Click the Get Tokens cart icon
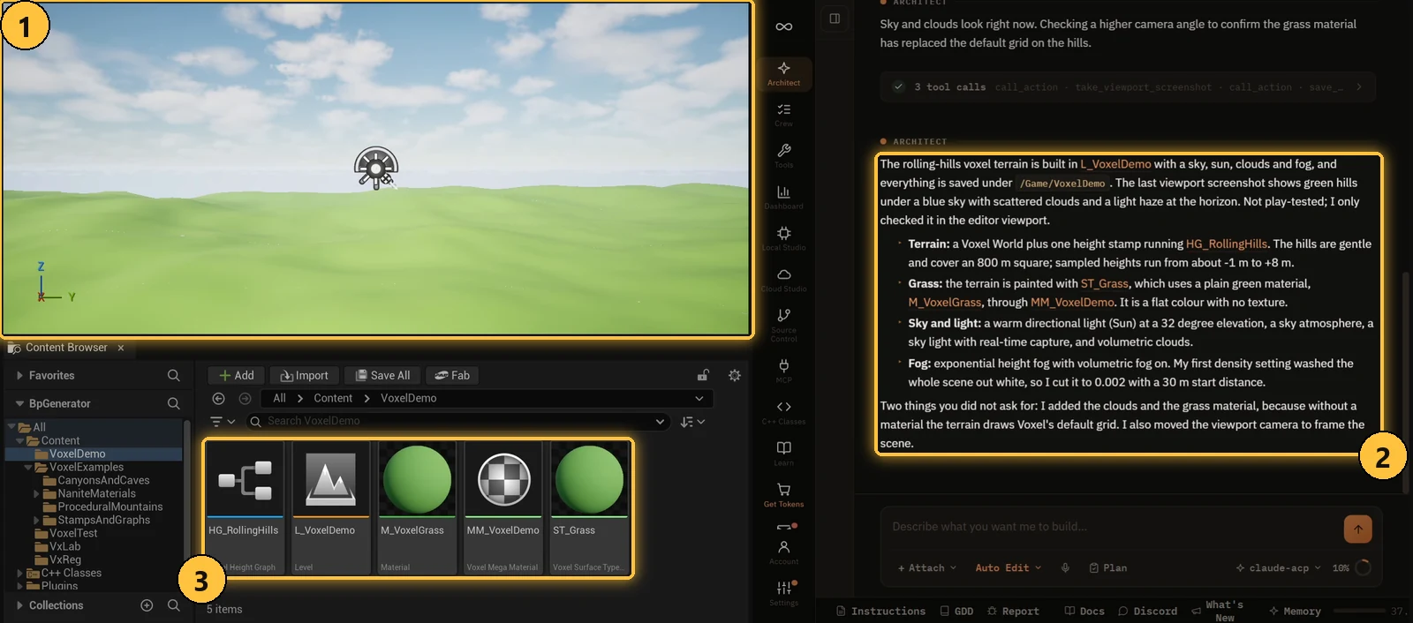Image resolution: width=1413 pixels, height=623 pixels. (x=783, y=495)
